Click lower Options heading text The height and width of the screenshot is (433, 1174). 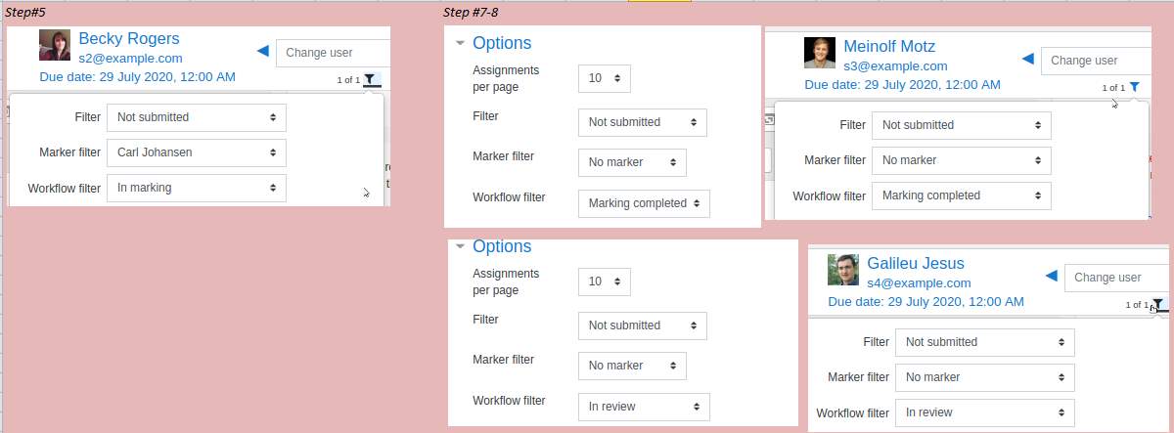(502, 246)
